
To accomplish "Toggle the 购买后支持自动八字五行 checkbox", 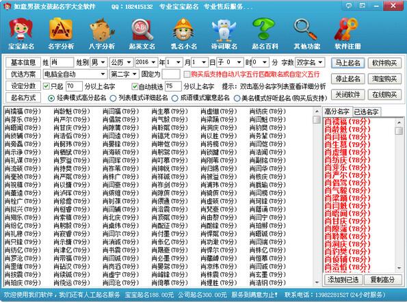I will 186,75.
